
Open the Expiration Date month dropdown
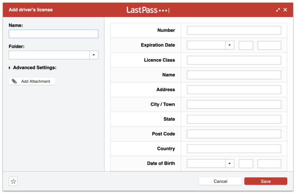(229, 45)
